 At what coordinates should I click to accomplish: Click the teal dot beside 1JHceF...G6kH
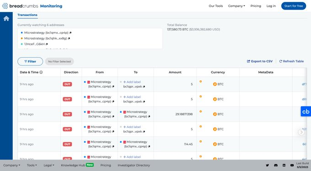[x=22, y=44]
